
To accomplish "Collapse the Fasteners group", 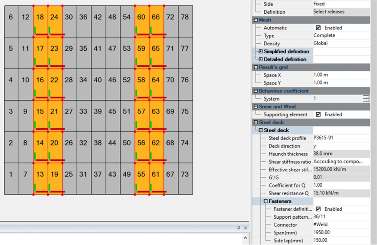I will (266, 201).
